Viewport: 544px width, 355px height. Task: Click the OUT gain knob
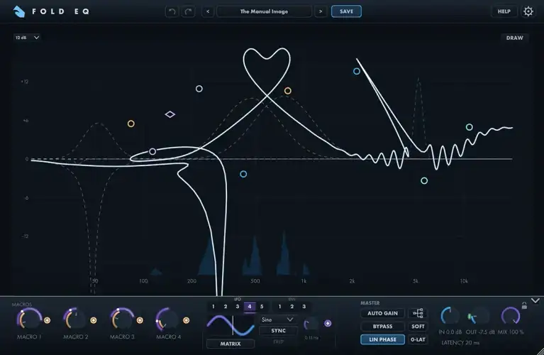click(x=479, y=317)
